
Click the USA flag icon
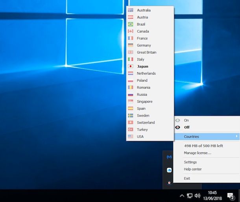click(131, 136)
